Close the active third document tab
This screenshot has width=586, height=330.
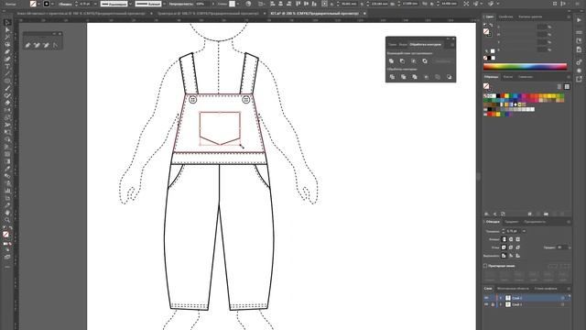coord(364,14)
